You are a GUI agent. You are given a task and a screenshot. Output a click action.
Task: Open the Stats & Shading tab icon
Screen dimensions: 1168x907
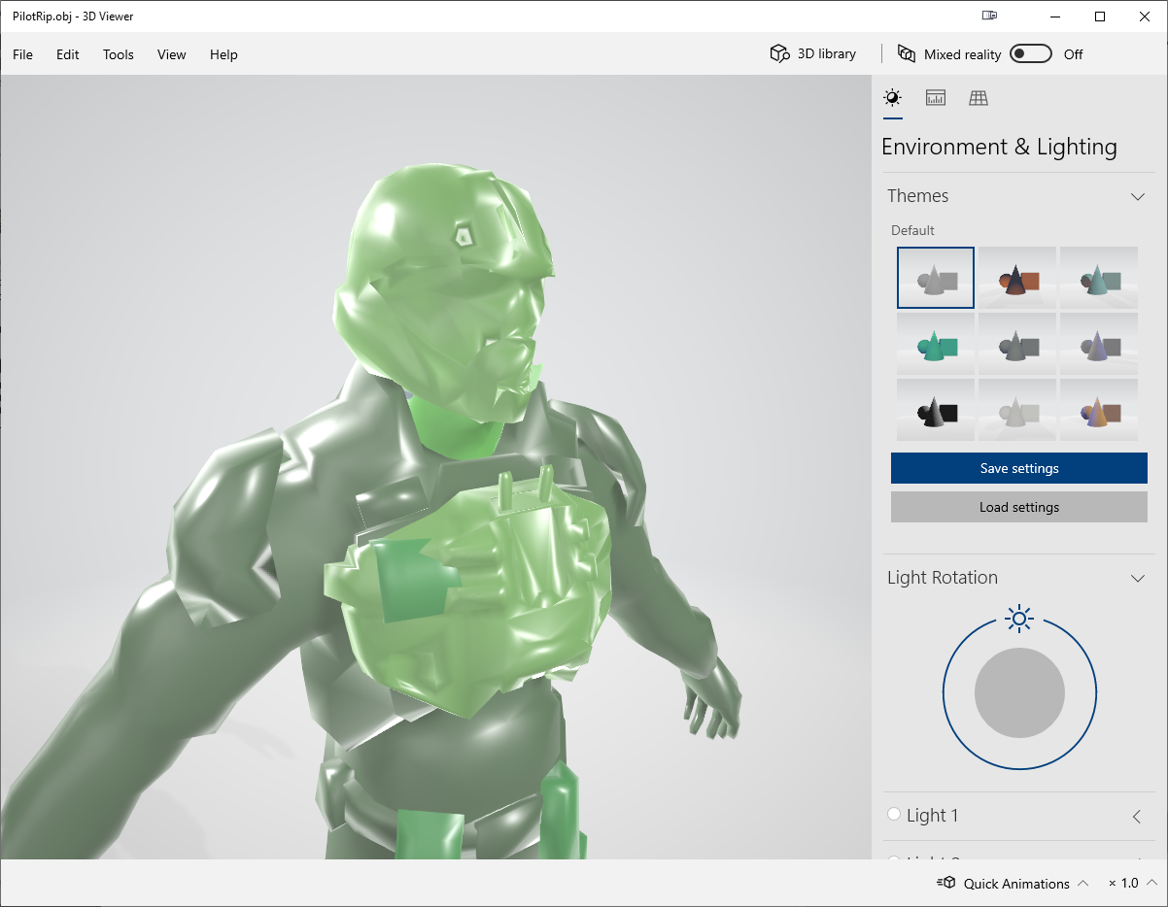pos(936,97)
